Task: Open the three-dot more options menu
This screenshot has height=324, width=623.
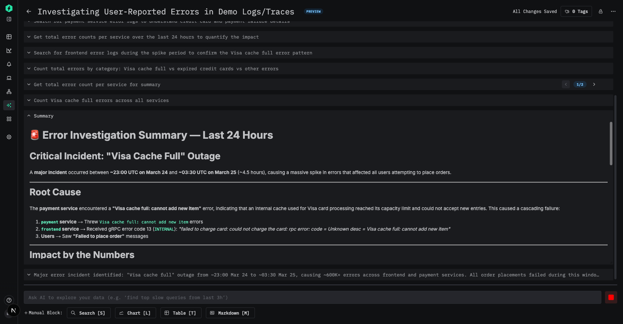Action: pyautogui.click(x=613, y=12)
